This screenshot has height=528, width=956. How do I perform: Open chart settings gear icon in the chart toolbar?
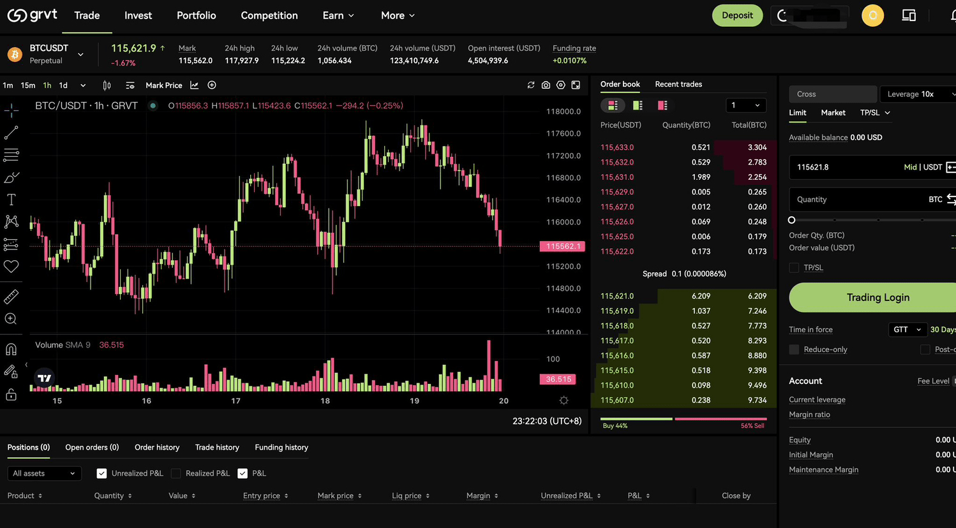[x=560, y=85]
